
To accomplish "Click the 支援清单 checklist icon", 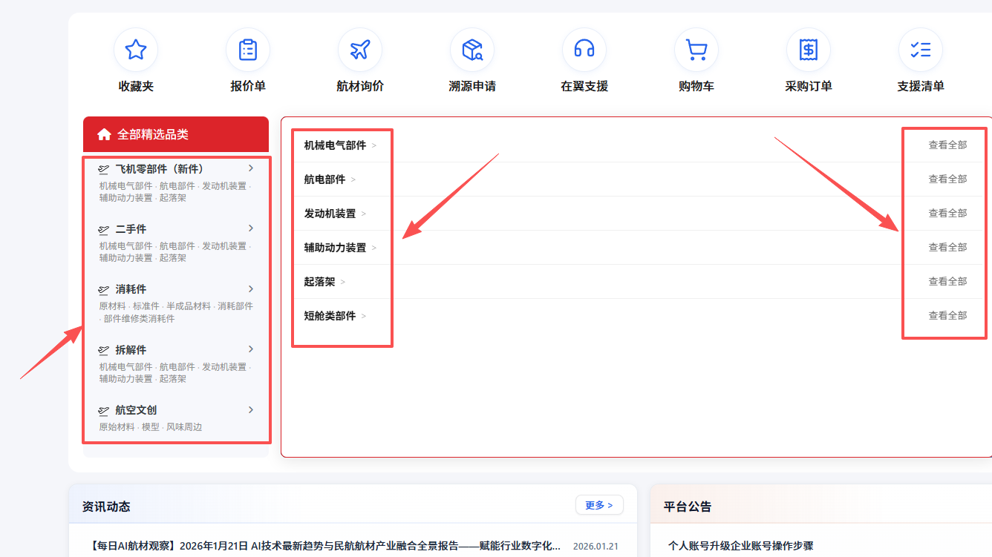I will click(921, 50).
